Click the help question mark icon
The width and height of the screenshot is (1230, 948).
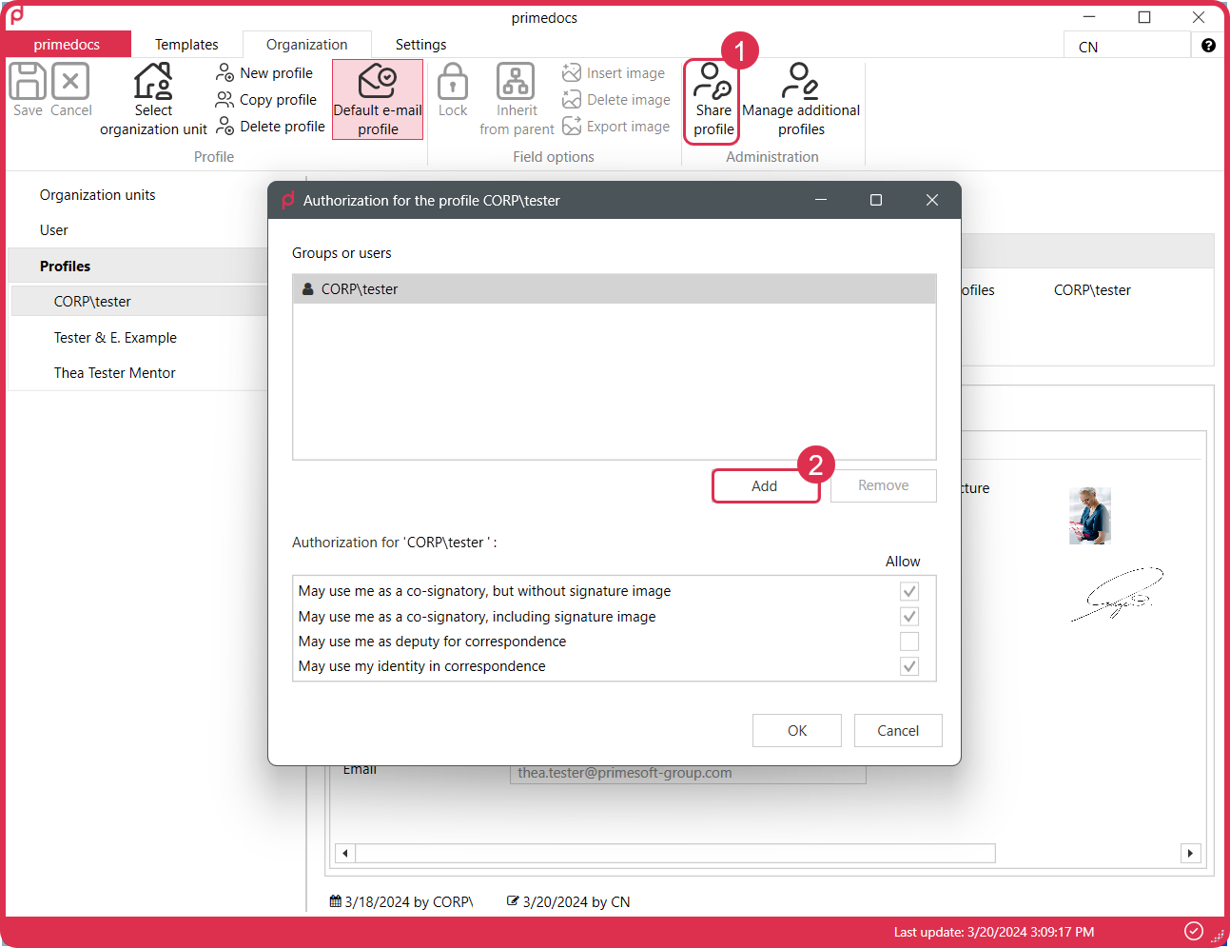(x=1208, y=46)
